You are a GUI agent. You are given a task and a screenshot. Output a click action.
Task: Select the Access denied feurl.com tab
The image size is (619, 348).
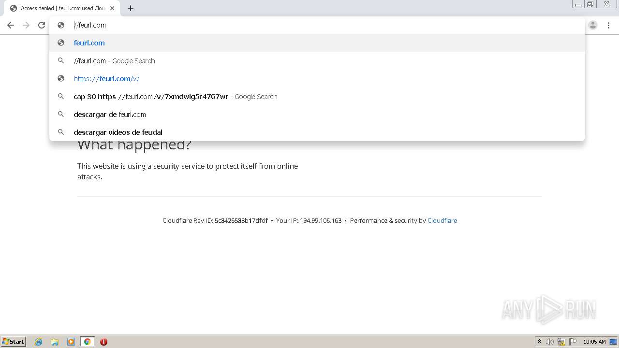pos(62,8)
